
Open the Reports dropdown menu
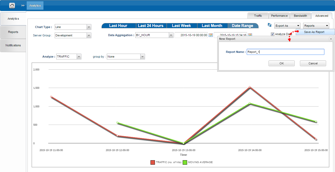[316, 26]
